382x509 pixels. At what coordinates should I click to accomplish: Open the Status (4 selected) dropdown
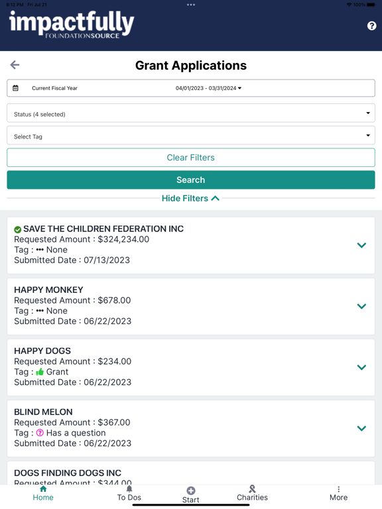(x=191, y=113)
